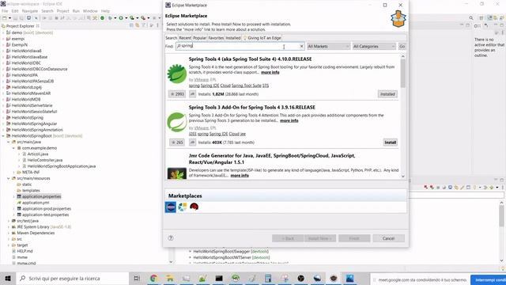The width and height of the screenshot is (506, 285).
Task: Open the All Categories dropdown
Action: click(374, 46)
